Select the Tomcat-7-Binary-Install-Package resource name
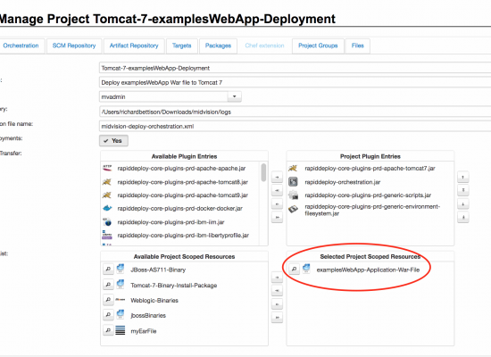 pos(174,286)
